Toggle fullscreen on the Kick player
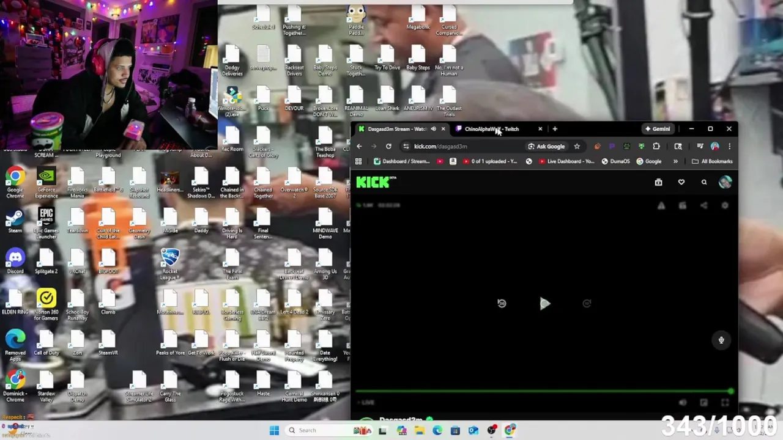The width and height of the screenshot is (783, 440). point(725,403)
